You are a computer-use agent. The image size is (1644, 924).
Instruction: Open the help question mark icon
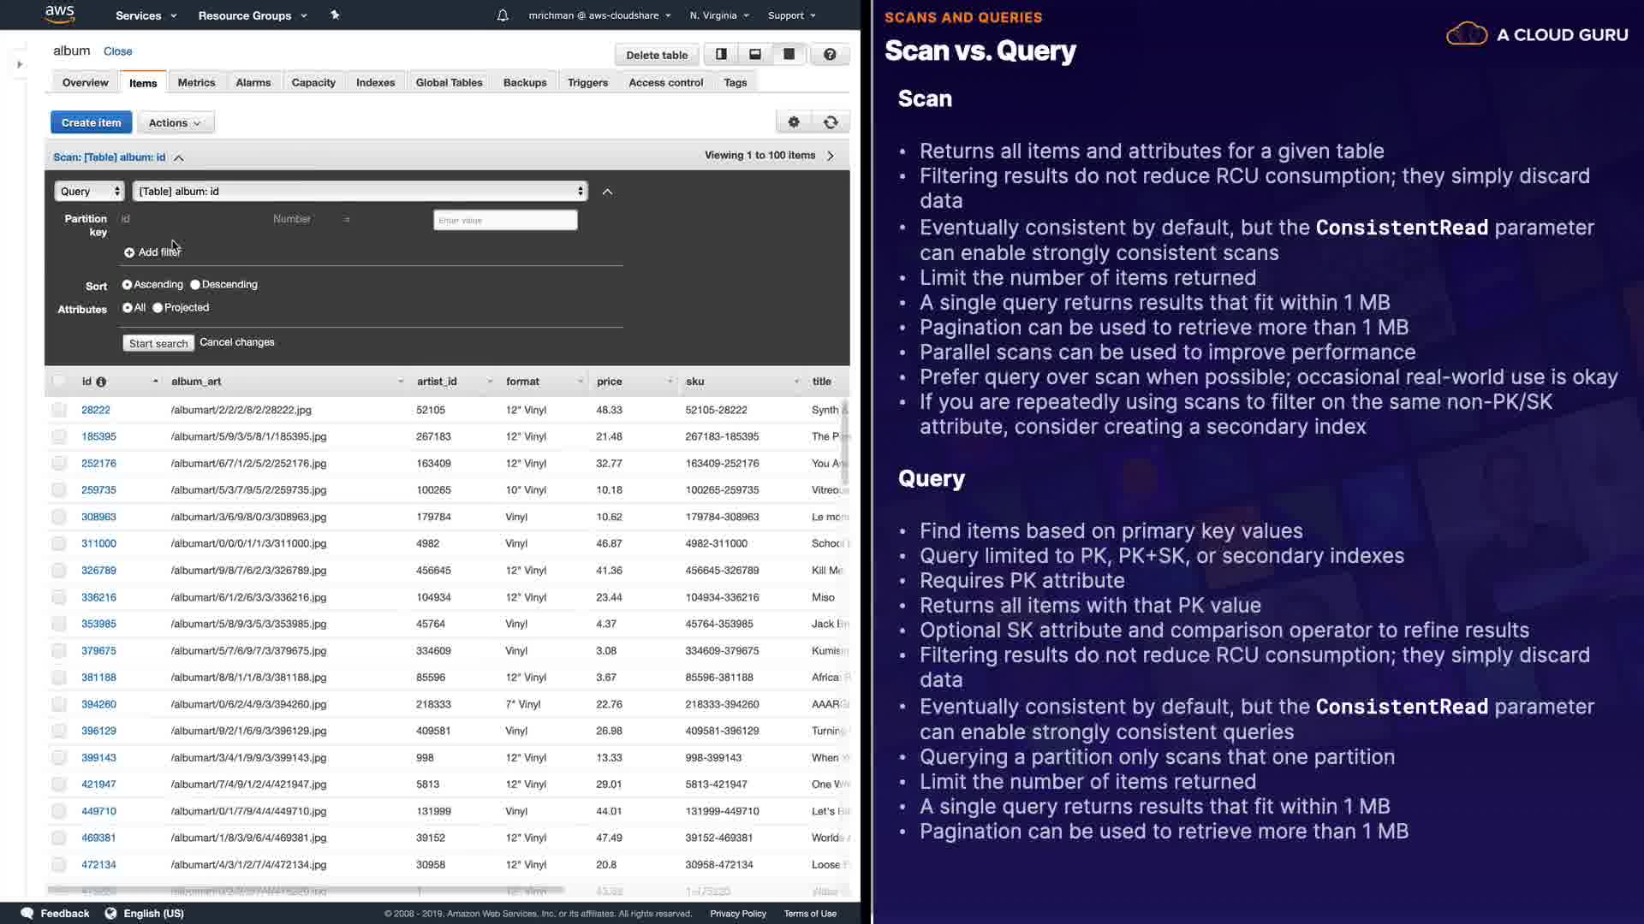pos(830,55)
